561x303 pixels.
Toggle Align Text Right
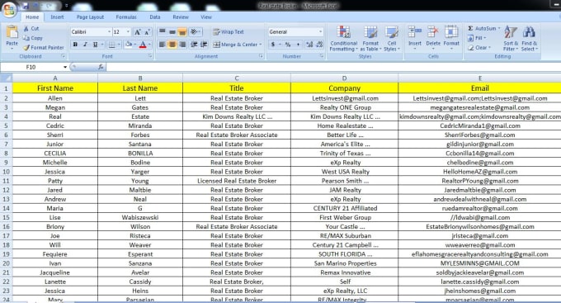182,45
